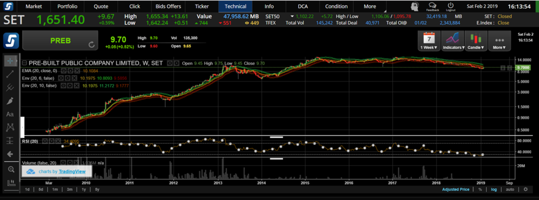Select the brush drawing tool
The height and width of the screenshot is (200, 539).
(10, 101)
